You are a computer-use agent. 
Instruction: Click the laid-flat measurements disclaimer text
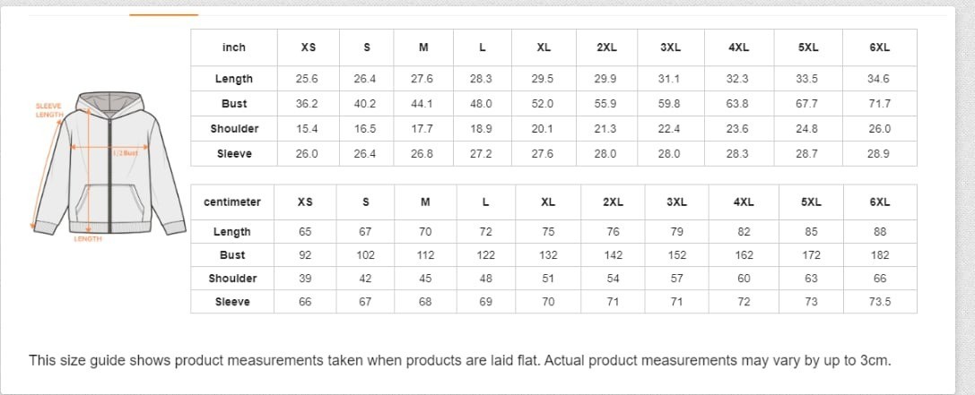(459, 361)
